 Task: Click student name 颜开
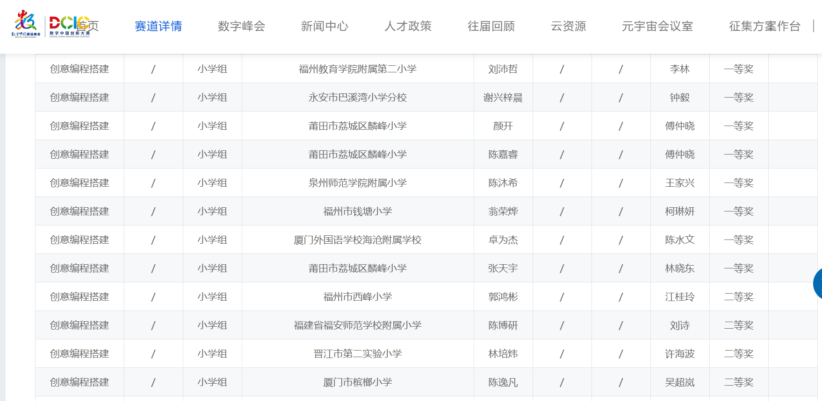click(x=503, y=126)
